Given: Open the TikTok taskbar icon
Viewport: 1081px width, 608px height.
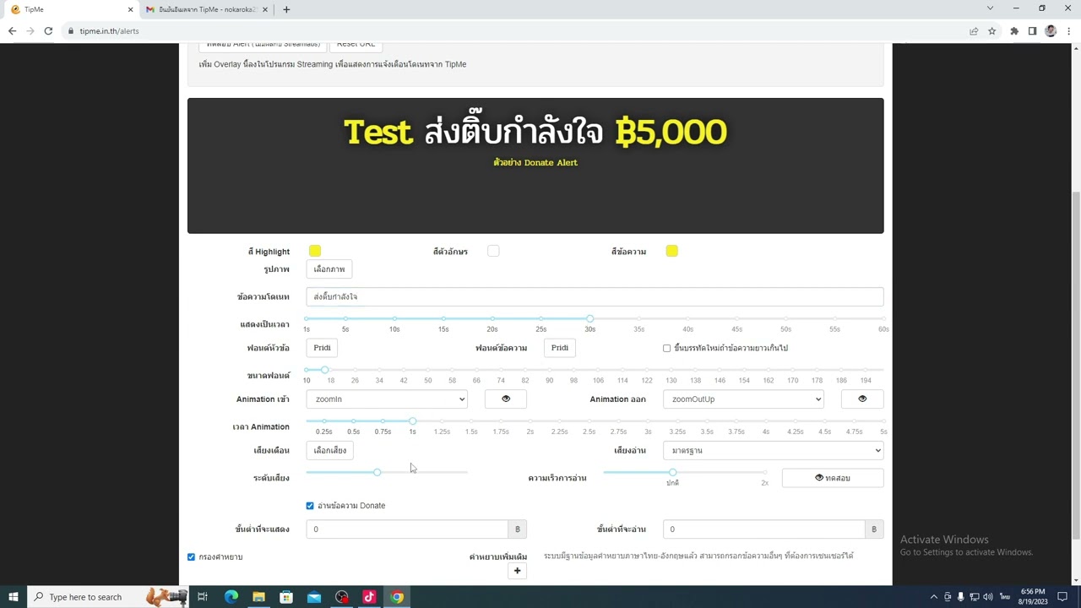Looking at the screenshot, I should (x=369, y=597).
